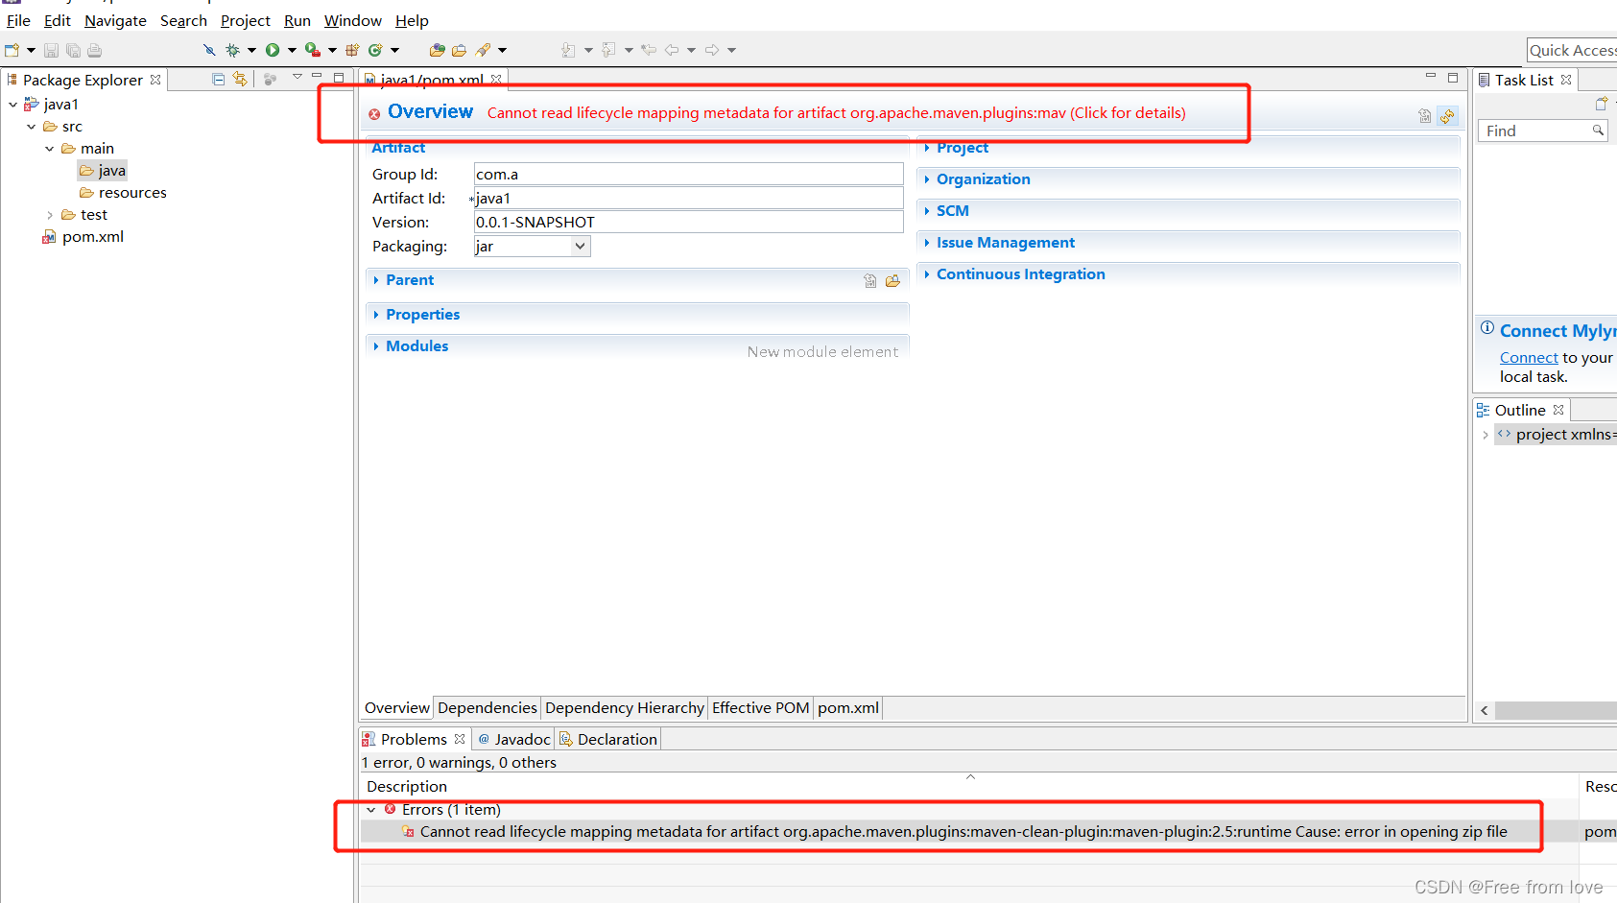Switch to the Effective POM tab

click(x=760, y=707)
